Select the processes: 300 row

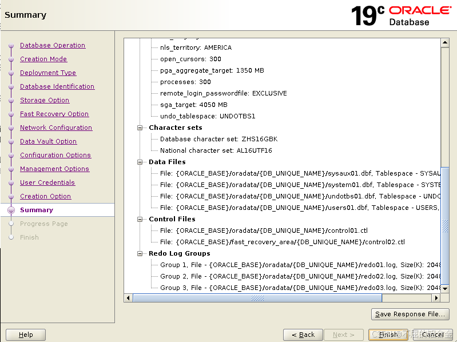[185, 82]
